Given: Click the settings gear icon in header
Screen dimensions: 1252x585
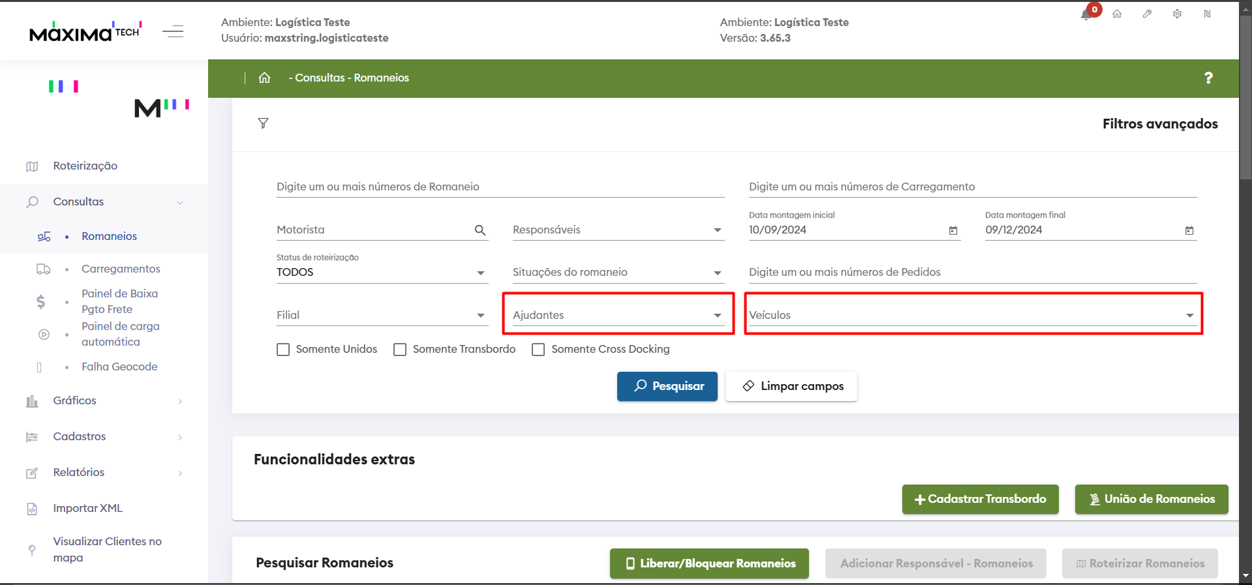Looking at the screenshot, I should [x=1177, y=14].
